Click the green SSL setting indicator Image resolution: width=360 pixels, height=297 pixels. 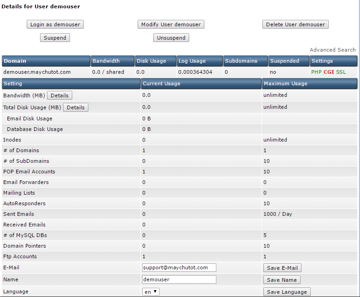point(341,72)
